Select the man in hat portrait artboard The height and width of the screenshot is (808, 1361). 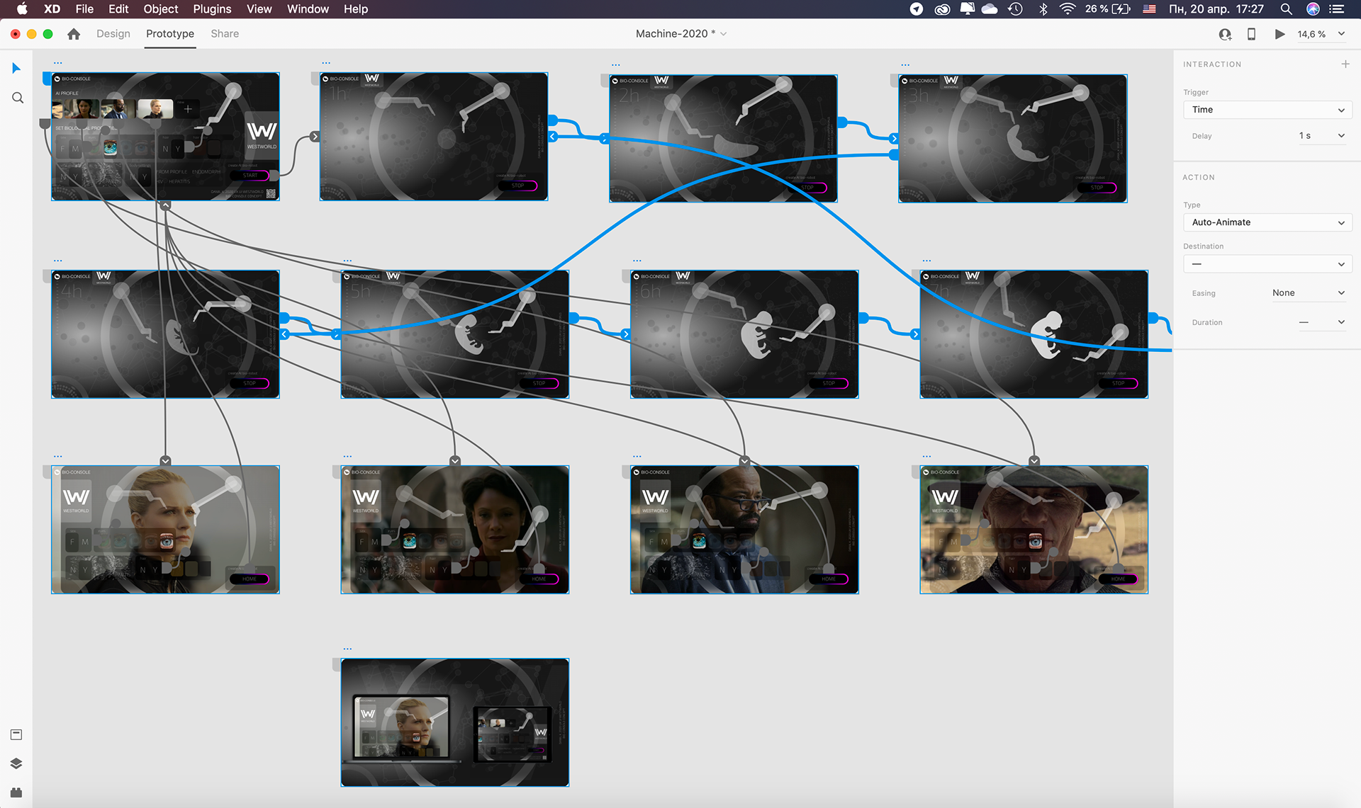1034,530
